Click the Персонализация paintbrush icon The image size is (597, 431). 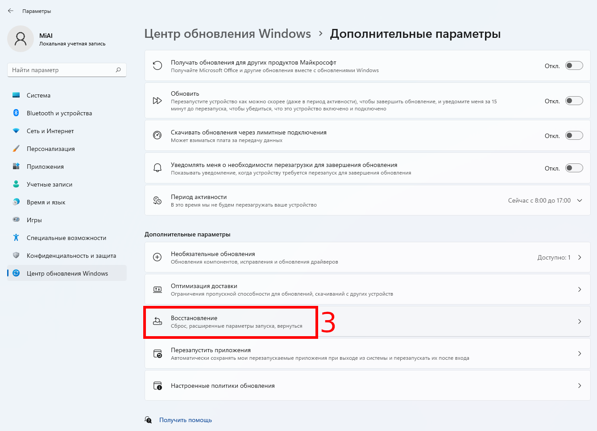[16, 149]
